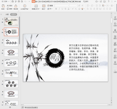Click the Save icon in quick access bar

pyautogui.click(x=13, y=1)
